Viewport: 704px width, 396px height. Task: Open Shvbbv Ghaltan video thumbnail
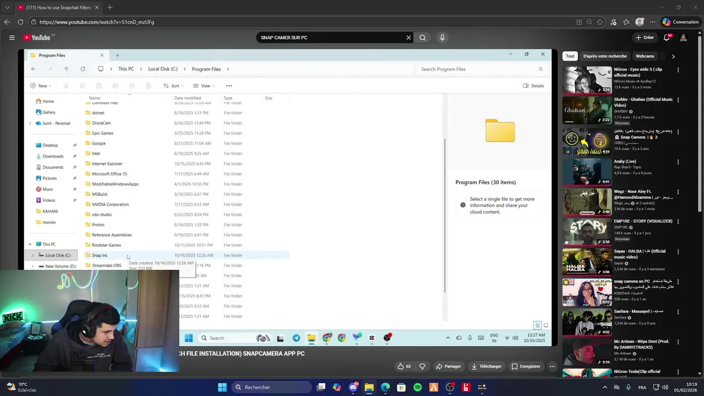coord(587,110)
